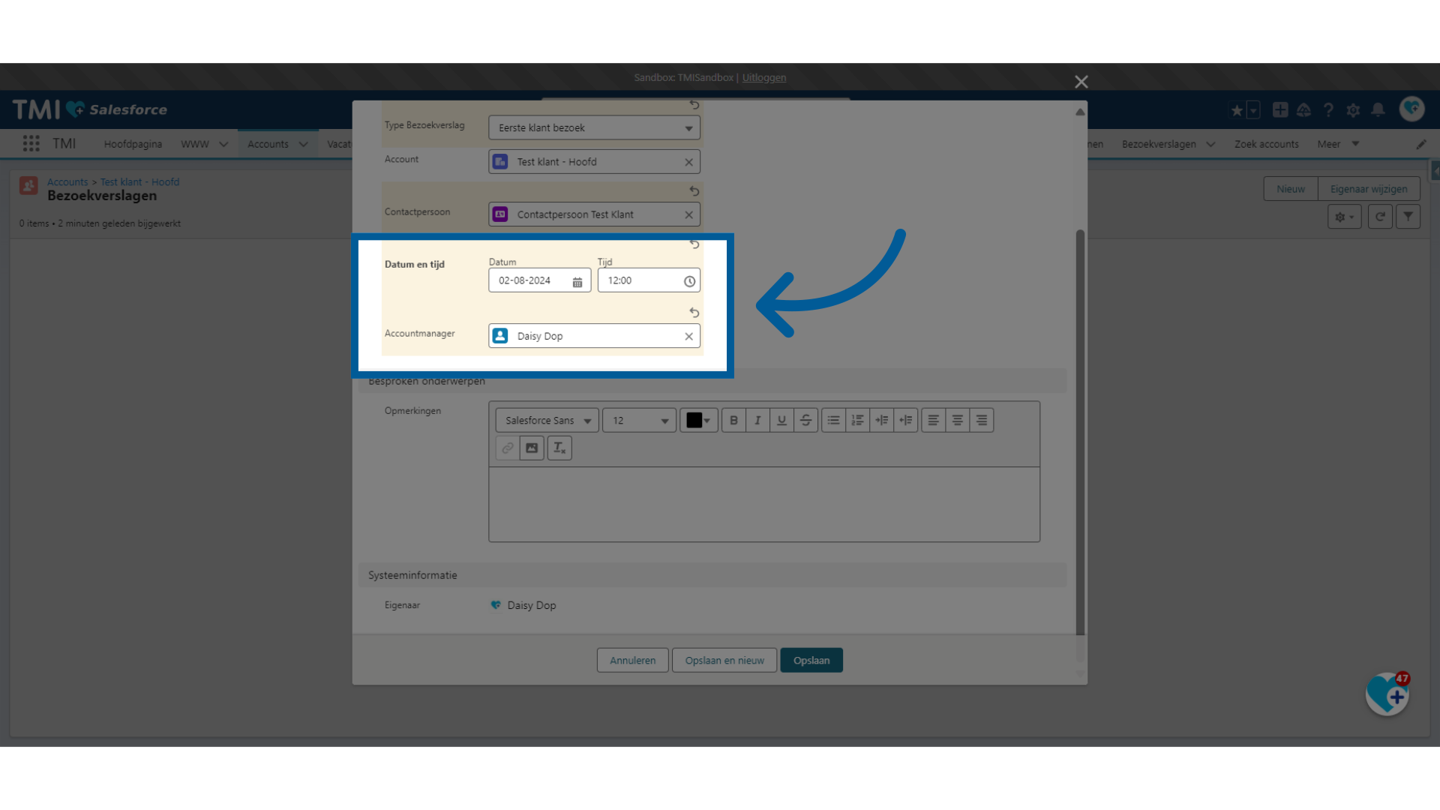Insert a numbered list in Opmerkingen
Image resolution: width=1440 pixels, height=810 pixels.
(x=857, y=421)
